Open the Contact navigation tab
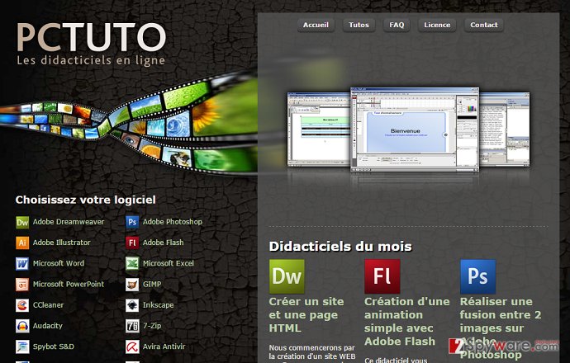The height and width of the screenshot is (363, 570). pos(484,25)
